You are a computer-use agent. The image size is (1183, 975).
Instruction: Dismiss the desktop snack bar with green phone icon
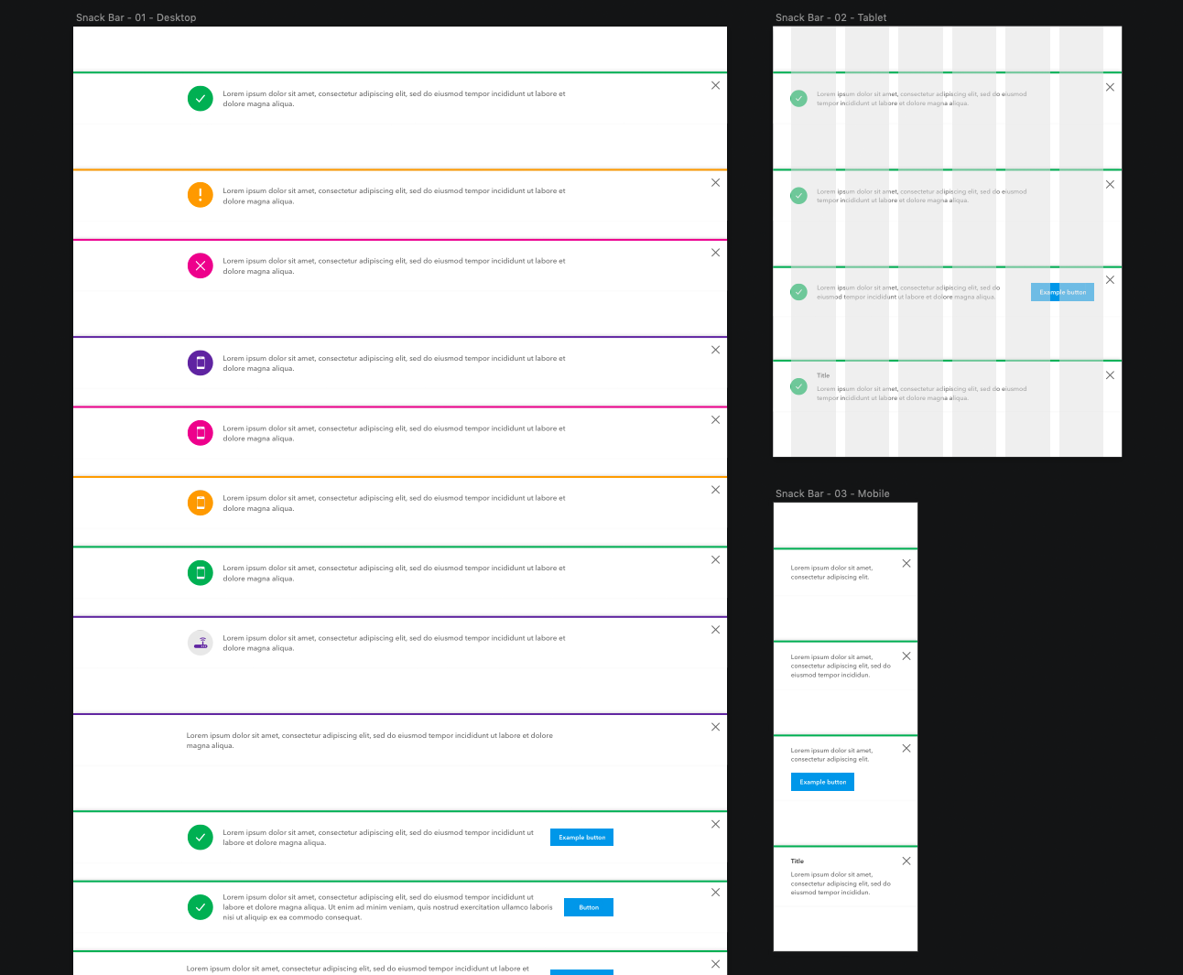pos(716,559)
